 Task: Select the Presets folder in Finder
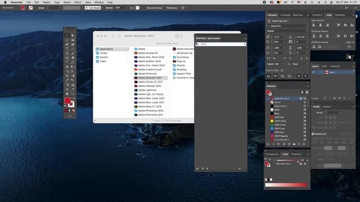(x=181, y=66)
